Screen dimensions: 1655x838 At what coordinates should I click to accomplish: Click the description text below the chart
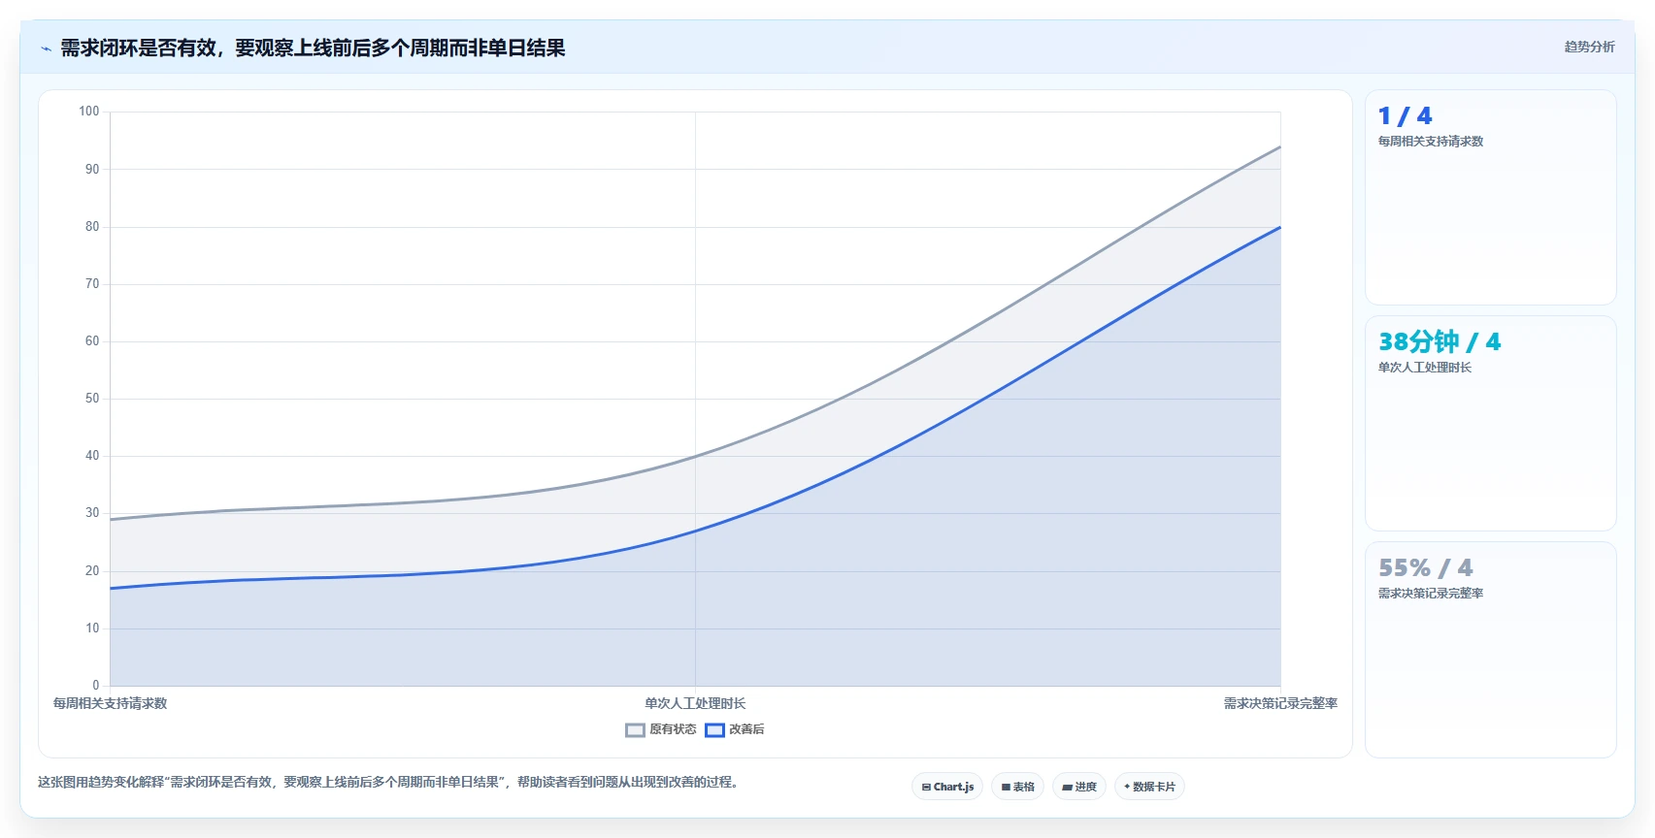[390, 782]
